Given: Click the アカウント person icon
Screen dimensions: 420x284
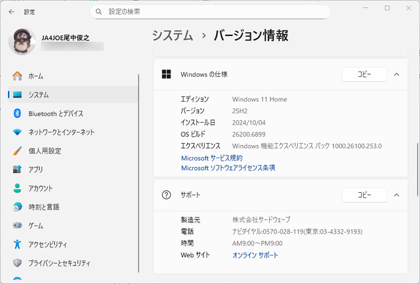Looking at the screenshot, I should pyautogui.click(x=18, y=188).
